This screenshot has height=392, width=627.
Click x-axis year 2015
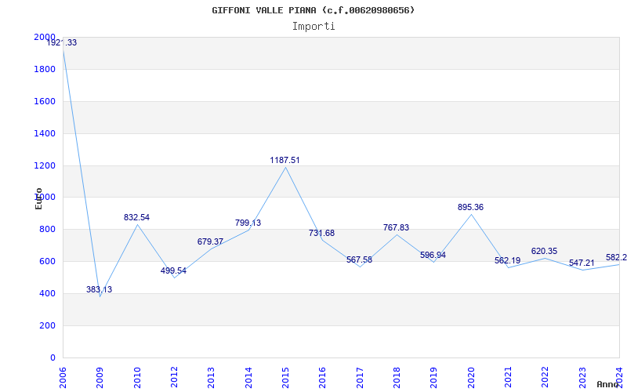285,378
